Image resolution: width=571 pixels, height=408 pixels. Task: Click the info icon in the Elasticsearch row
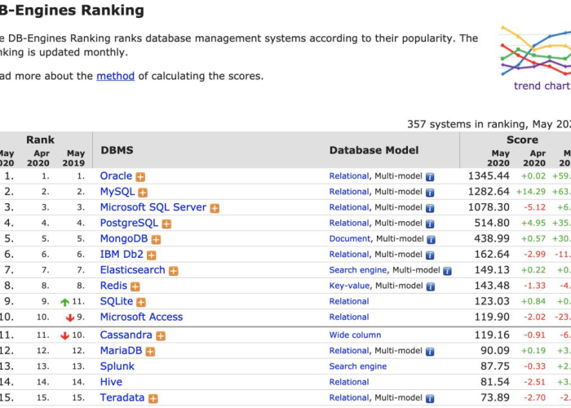[447, 271]
